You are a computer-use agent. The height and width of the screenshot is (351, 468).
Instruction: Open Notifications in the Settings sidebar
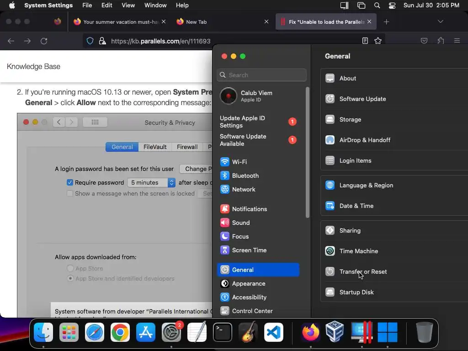coord(258,209)
